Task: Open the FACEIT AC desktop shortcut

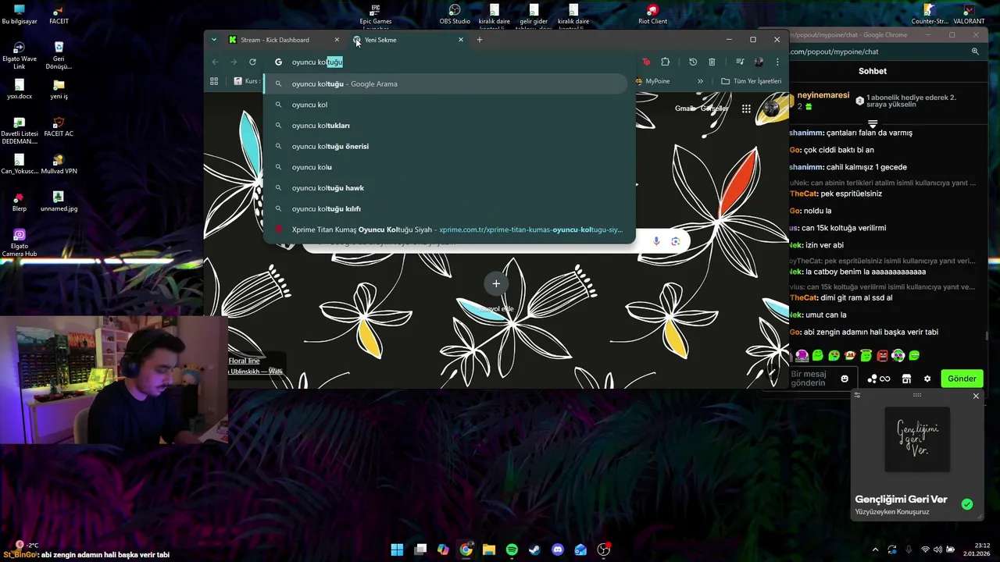Action: pos(59,126)
